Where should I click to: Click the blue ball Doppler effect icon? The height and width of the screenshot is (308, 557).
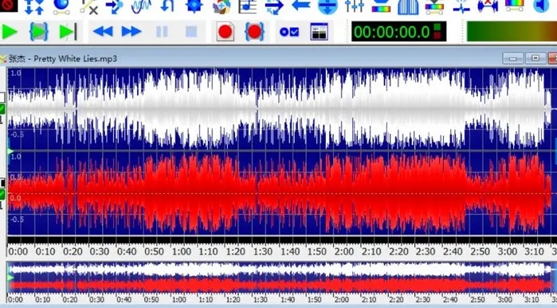point(61,6)
